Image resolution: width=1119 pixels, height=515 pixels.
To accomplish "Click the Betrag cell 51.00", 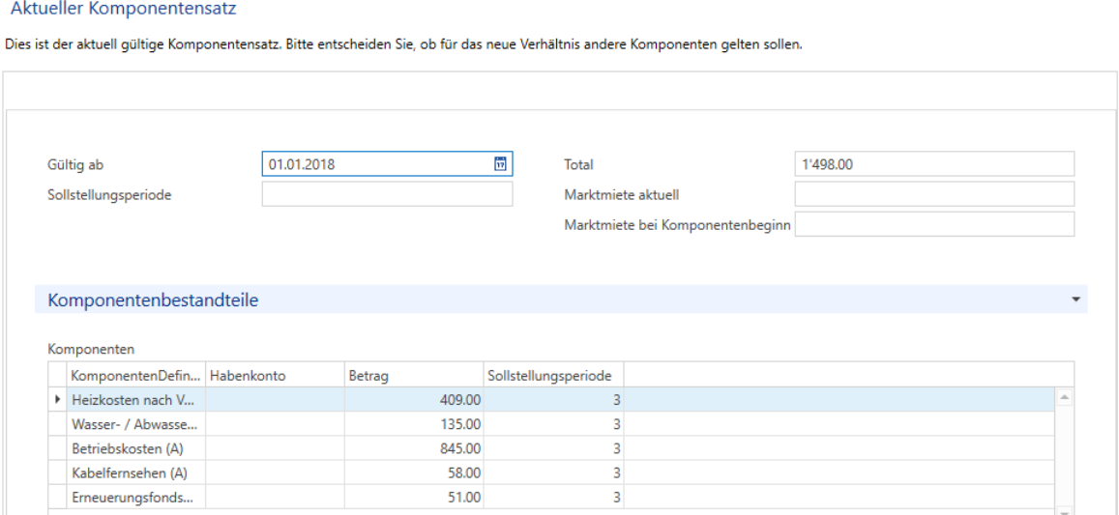I will click(x=414, y=498).
